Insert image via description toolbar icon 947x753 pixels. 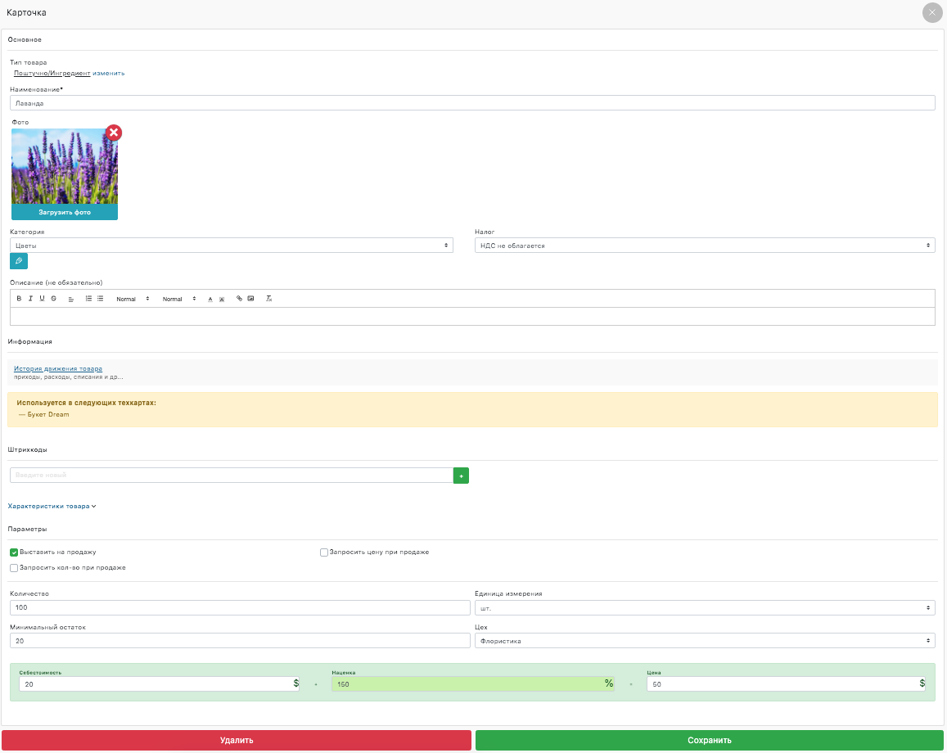tap(250, 299)
